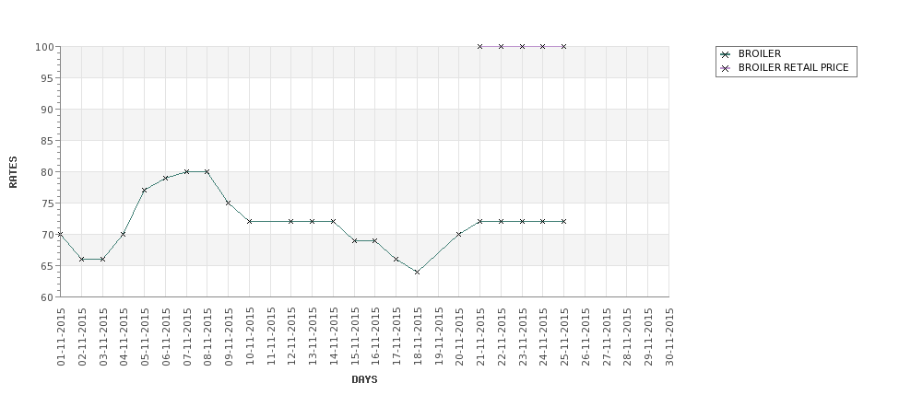The image size is (899, 395).
Task: Click the 29-11-2015 date label
Action: (648, 337)
